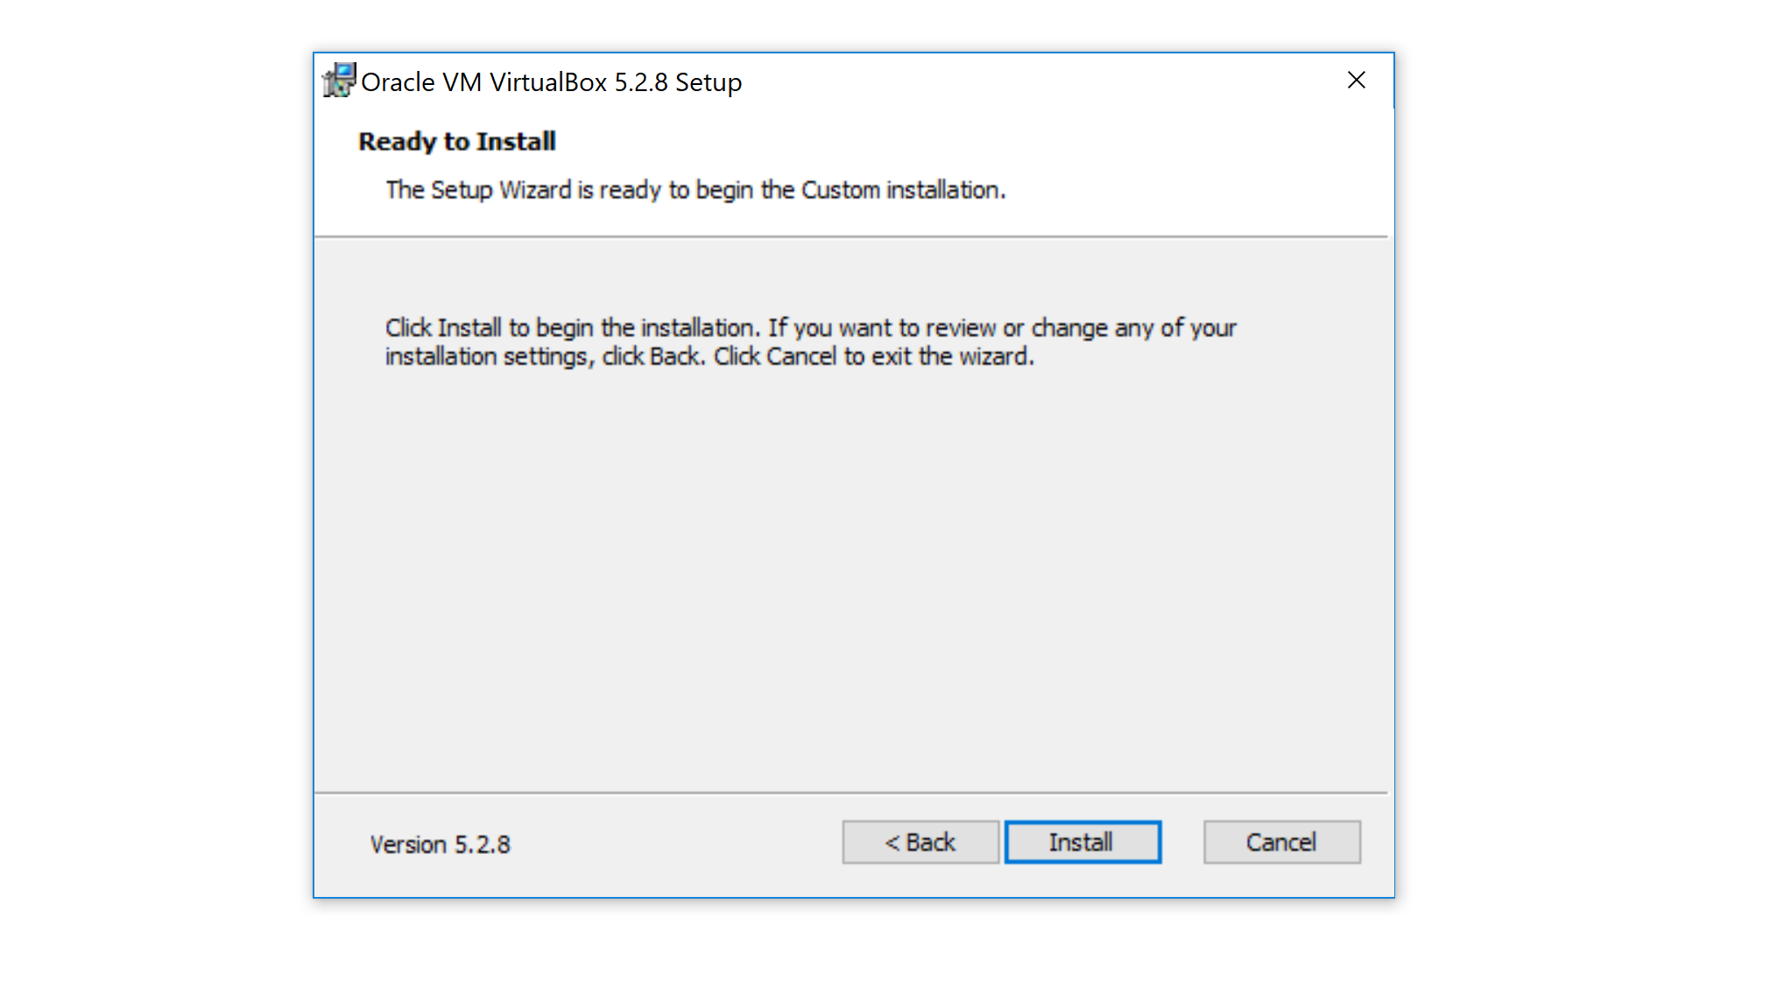Close the VirtualBox Setup dialog window
The image size is (1770, 995).
1356,81
